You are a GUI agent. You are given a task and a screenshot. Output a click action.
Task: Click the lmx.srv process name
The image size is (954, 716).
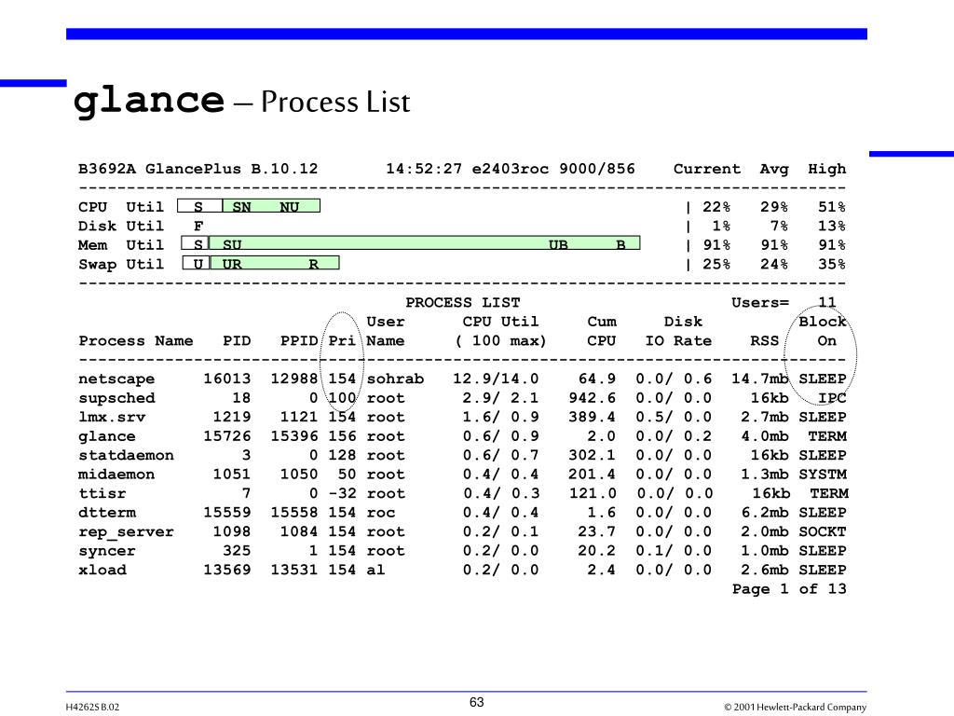pyautogui.click(x=112, y=417)
